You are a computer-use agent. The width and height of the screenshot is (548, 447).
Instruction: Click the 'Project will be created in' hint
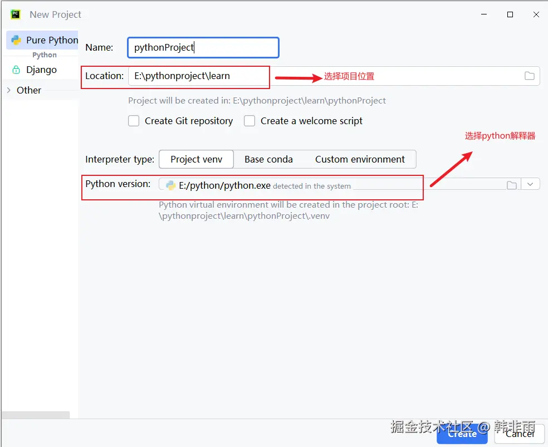click(257, 101)
